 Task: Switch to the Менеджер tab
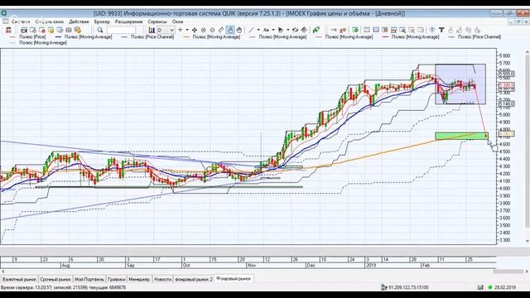point(139,280)
